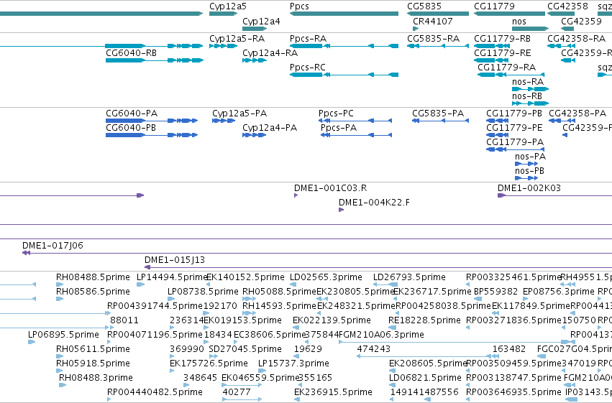Screen dimensions: 612x403
Task: Click the 88011 EST label
Action: click(x=124, y=320)
